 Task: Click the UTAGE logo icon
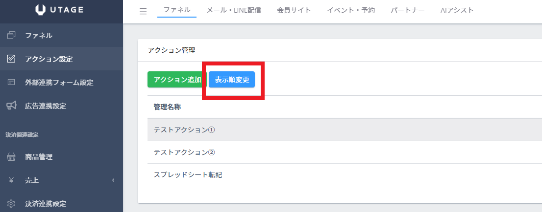point(41,10)
